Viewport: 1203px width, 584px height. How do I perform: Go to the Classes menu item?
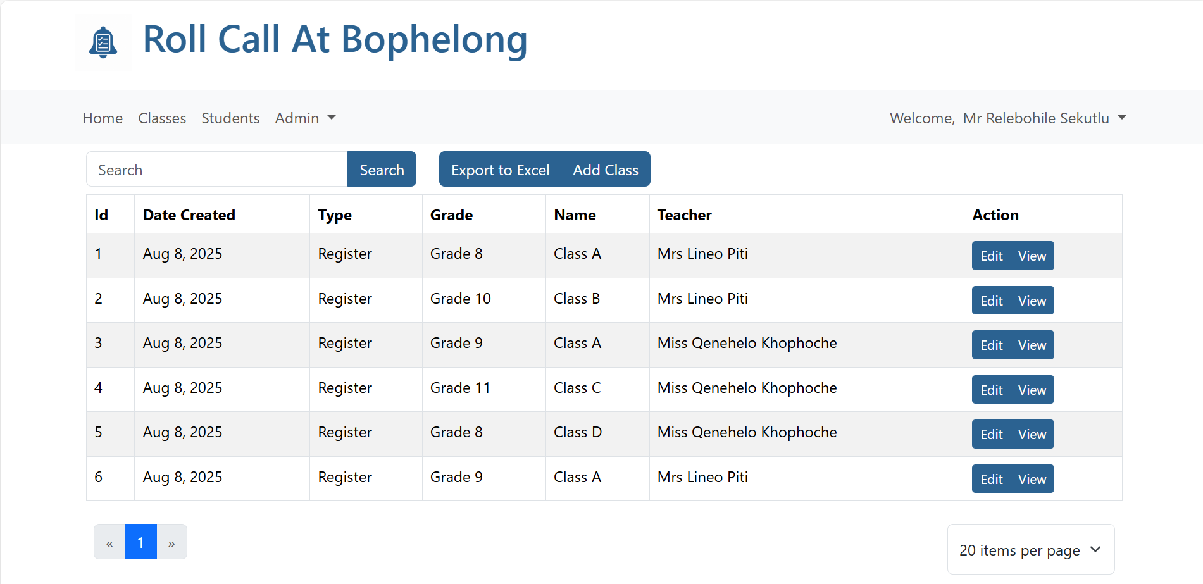coord(162,118)
